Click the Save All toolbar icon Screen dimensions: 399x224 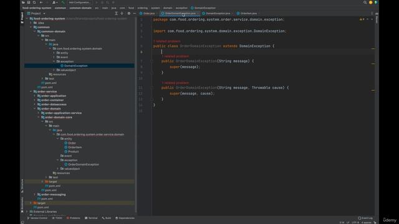click(x=29, y=2)
